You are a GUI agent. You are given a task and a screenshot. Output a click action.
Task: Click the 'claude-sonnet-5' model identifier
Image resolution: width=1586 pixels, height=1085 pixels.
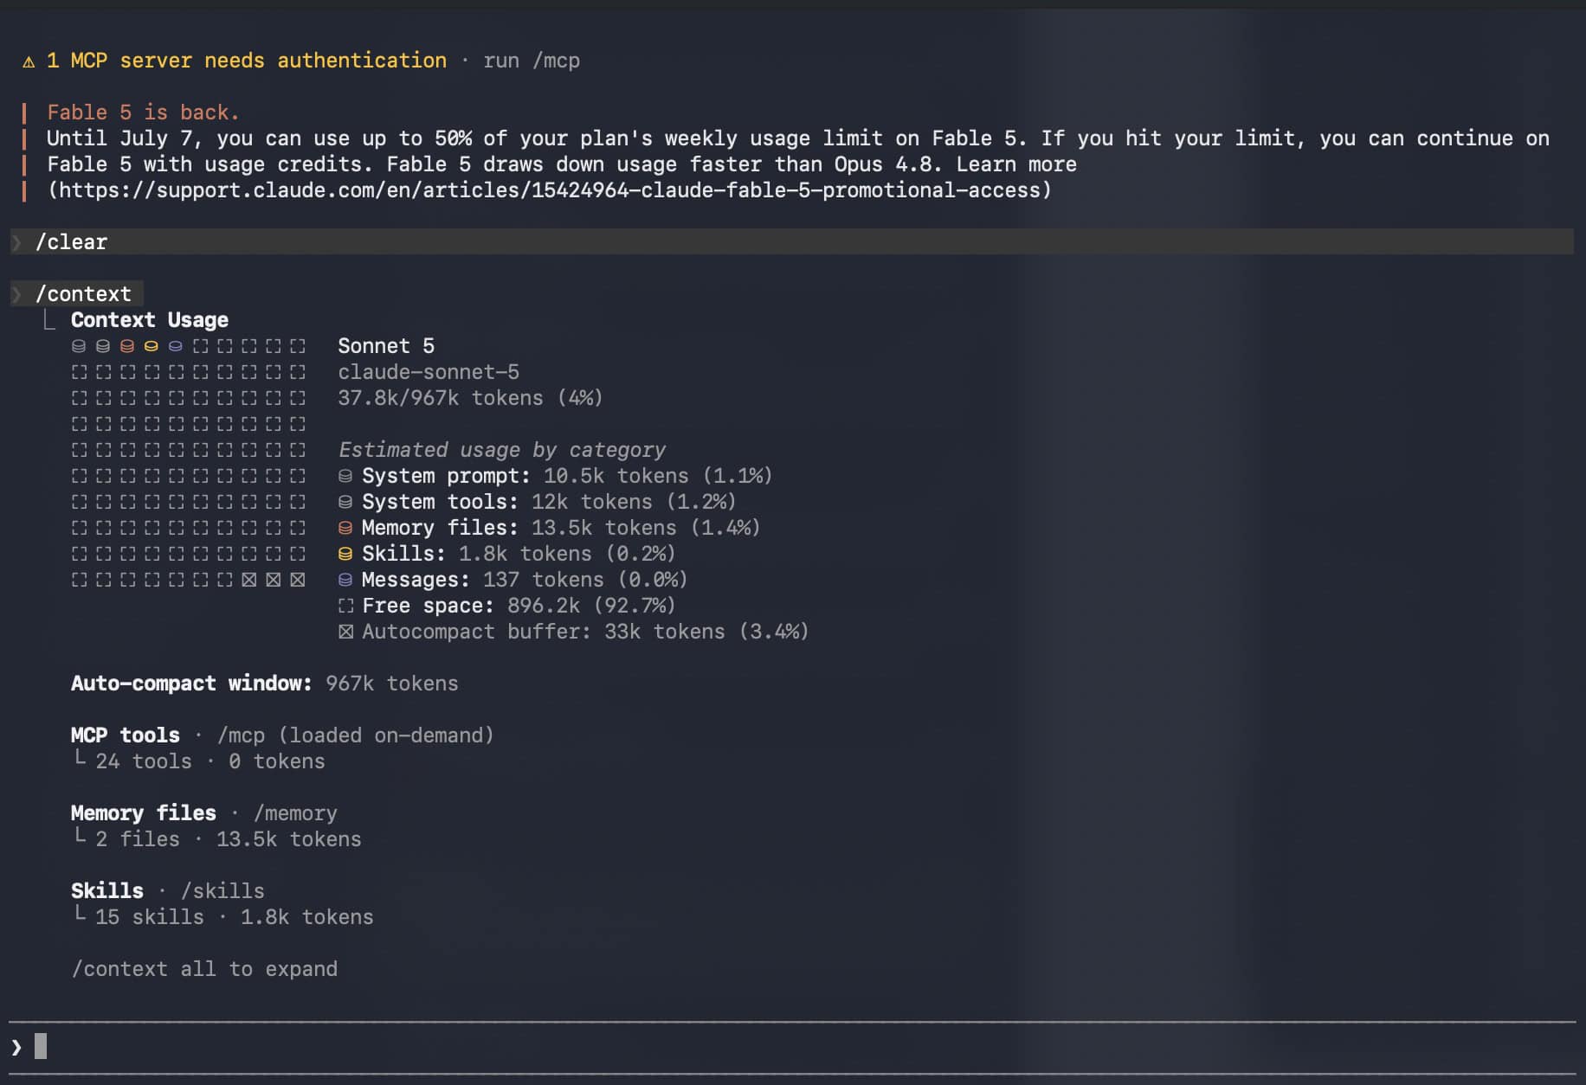429,372
